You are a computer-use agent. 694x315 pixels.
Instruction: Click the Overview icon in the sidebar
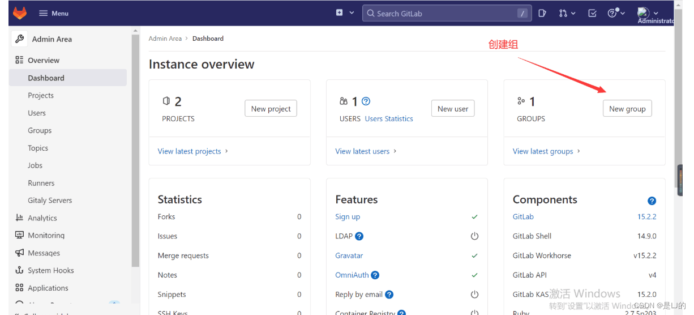19,60
